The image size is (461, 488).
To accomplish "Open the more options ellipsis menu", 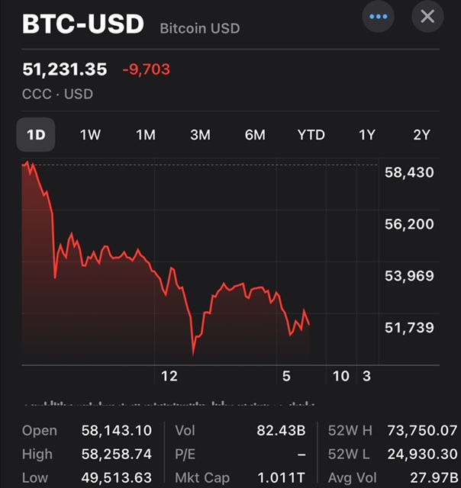I will pyautogui.click(x=379, y=17).
